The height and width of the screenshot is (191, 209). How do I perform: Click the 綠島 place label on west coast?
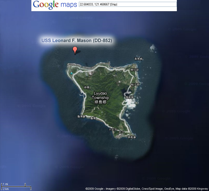tap(87, 87)
